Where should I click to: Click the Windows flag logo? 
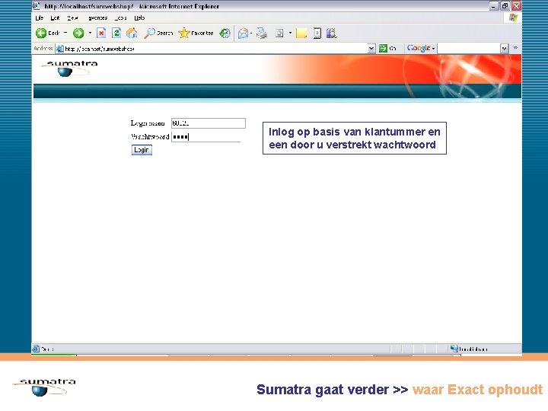point(513,18)
